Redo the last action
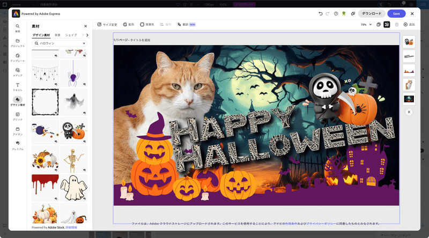Screen dimensions: 429x238 coord(328,14)
